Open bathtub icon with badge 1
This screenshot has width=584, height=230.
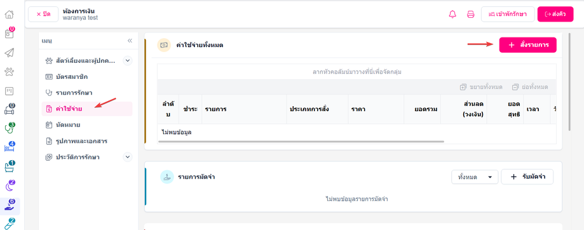pos(10,166)
